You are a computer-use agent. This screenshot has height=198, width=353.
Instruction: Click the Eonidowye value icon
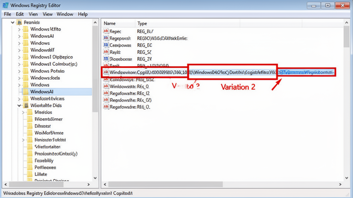tap(106, 80)
